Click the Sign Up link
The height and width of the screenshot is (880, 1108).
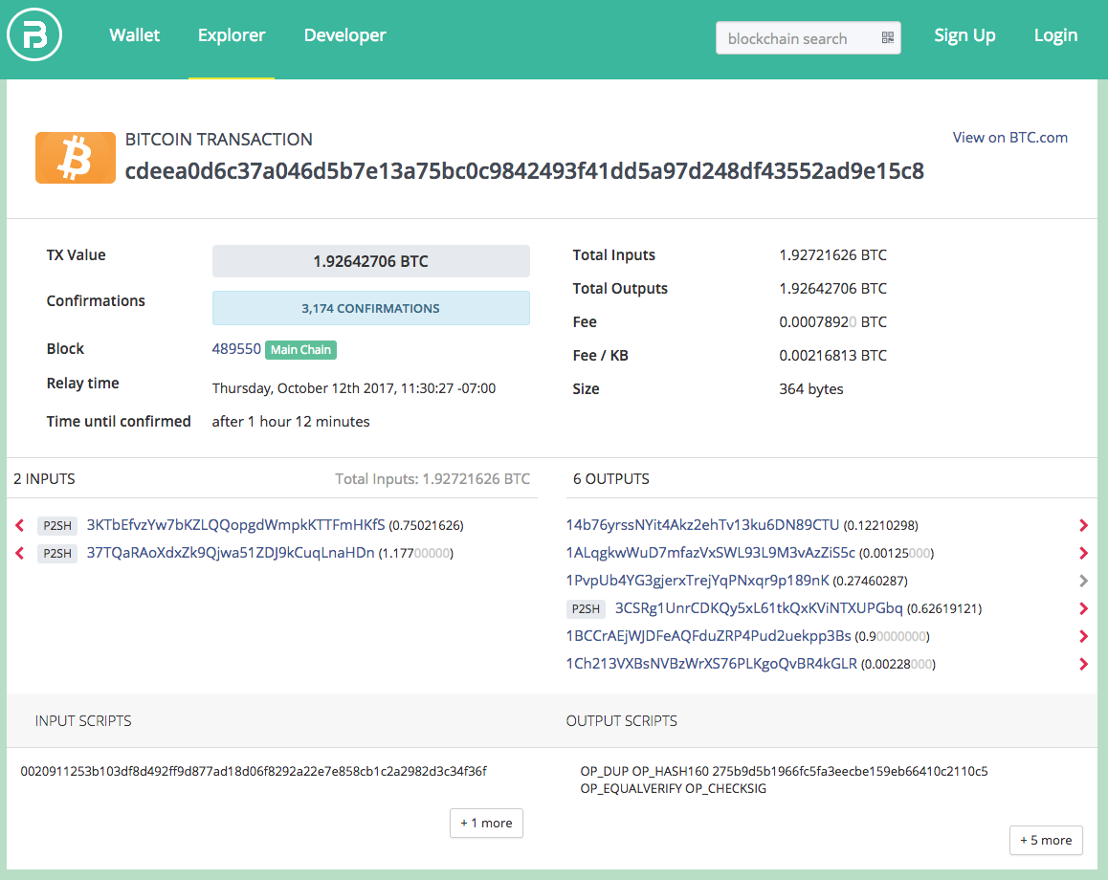(x=964, y=35)
